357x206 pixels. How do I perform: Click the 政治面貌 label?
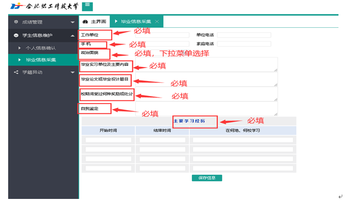click(90, 52)
